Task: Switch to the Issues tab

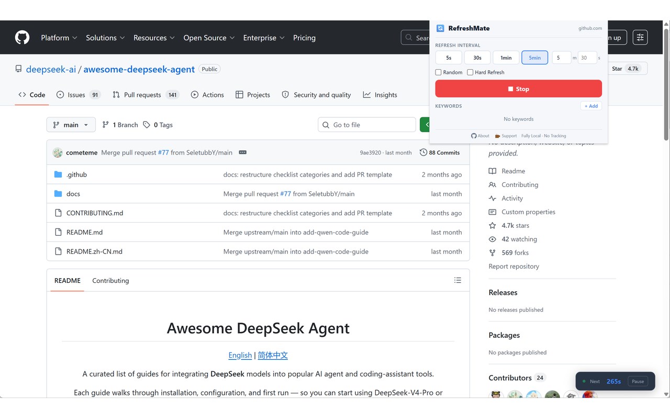Action: click(79, 95)
